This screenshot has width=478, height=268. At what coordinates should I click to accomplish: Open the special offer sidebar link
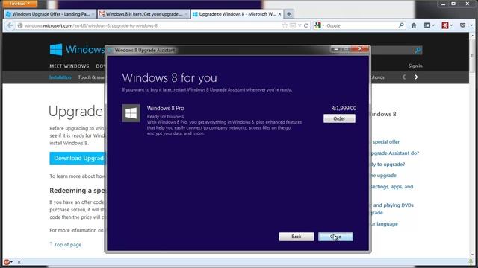coord(385,142)
